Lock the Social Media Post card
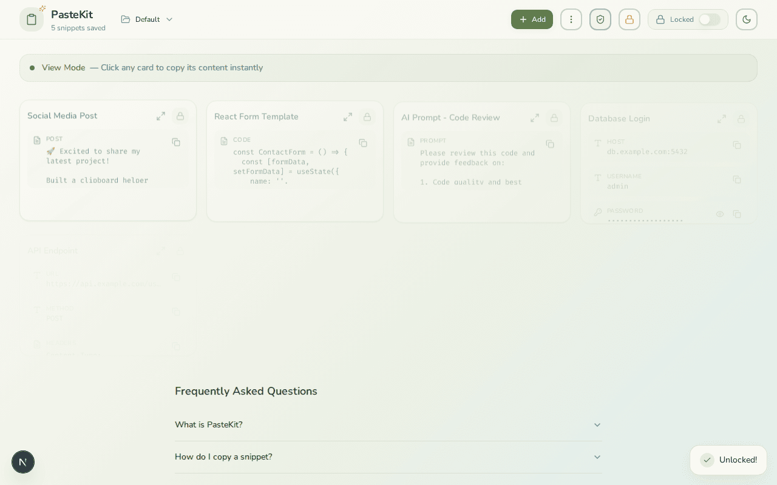 [x=180, y=116]
